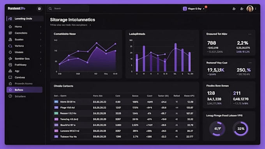
Task: Click the Resaan 13.2 row green badge
Action: (56, 113)
